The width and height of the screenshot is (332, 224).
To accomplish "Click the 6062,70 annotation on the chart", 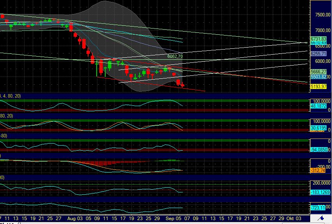I will point(175,57).
